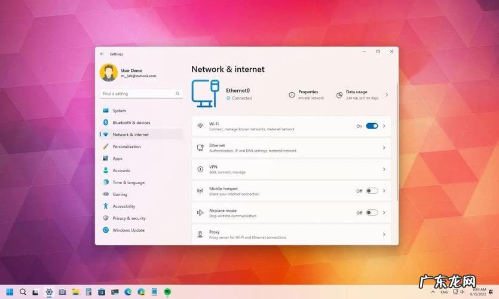Open File Explorer from the taskbar
This screenshot has width=499, height=299.
pyautogui.click(x=75, y=292)
